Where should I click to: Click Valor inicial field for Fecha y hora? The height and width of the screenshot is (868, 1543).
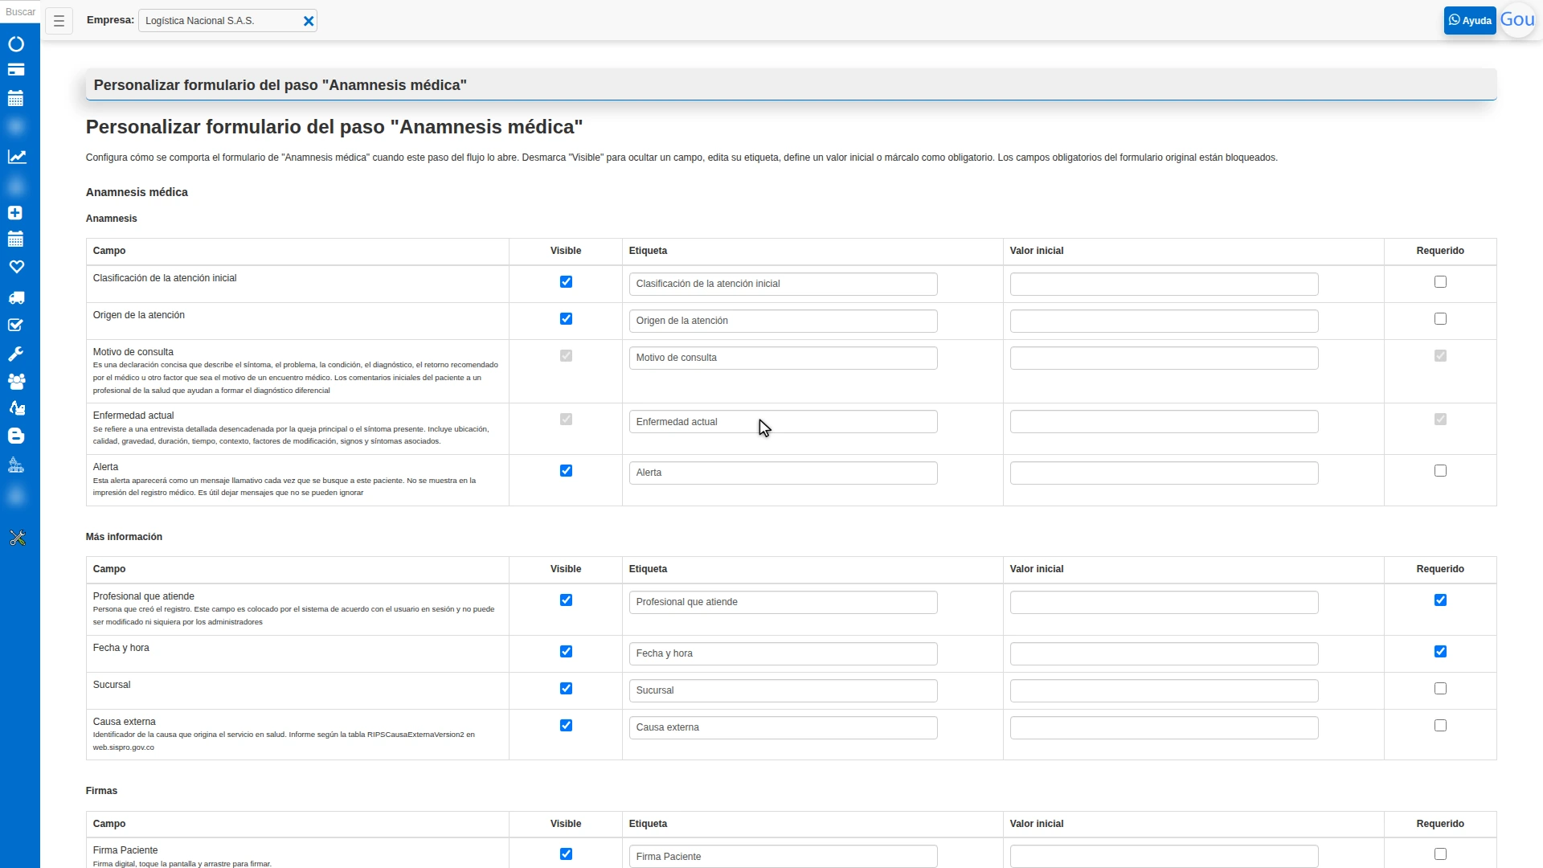click(1164, 653)
